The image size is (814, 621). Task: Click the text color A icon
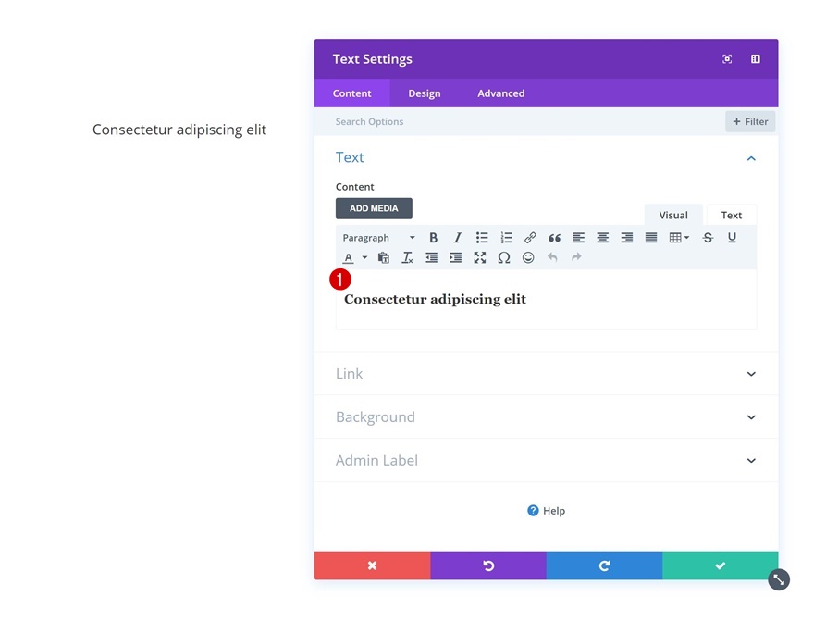349,257
